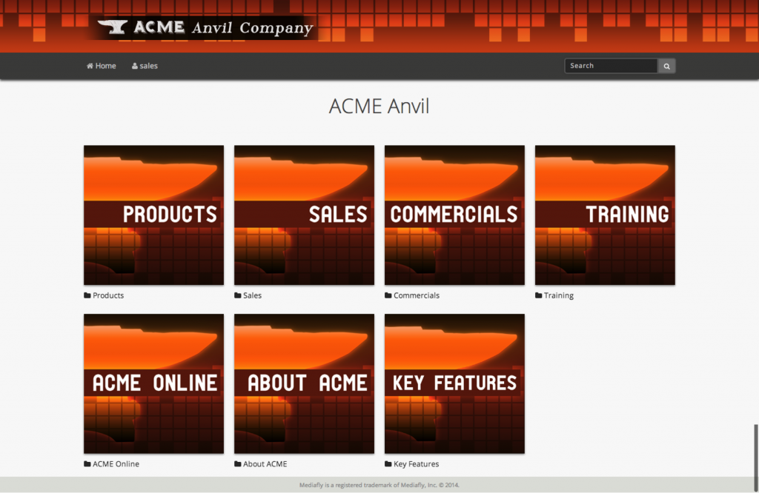The image size is (759, 493).
Task: Open the ACME Online tile image
Action: tap(153, 383)
